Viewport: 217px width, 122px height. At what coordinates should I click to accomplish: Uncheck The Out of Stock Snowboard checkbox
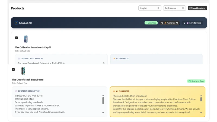(13, 69)
